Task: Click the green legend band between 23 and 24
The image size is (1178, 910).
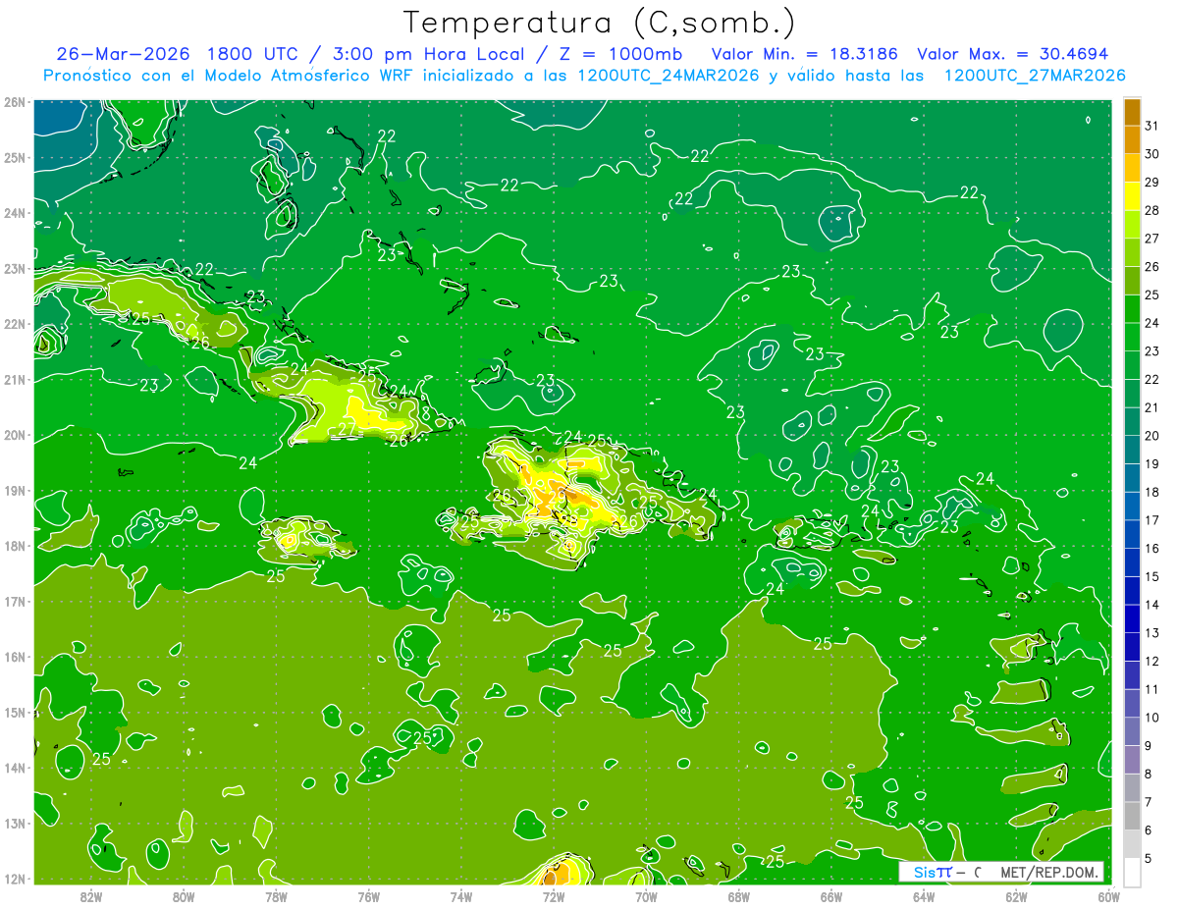Action: 1132,337
